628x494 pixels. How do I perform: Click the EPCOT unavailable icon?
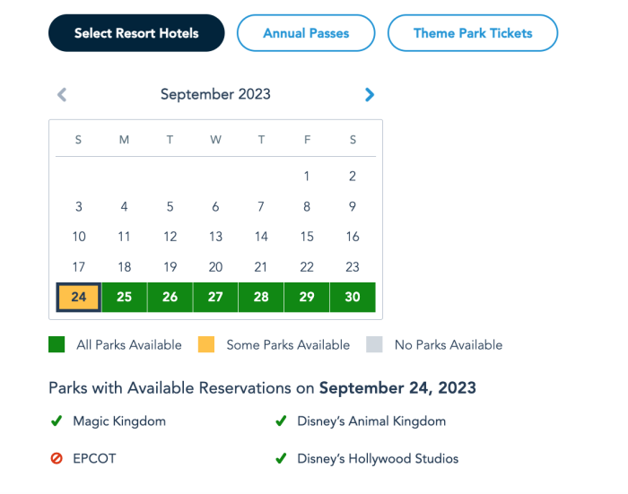click(57, 459)
